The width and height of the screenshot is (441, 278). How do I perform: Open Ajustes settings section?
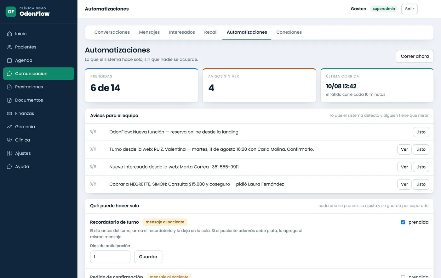point(39,153)
